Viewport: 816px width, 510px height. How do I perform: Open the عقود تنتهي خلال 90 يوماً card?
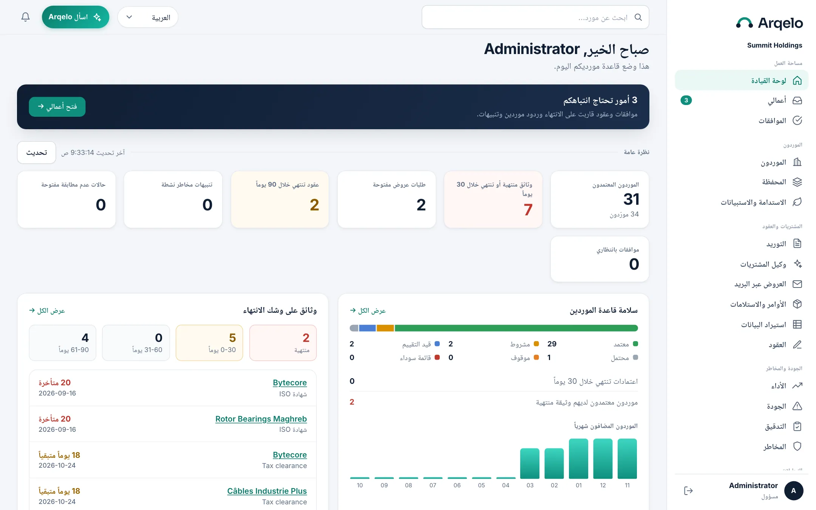280,199
